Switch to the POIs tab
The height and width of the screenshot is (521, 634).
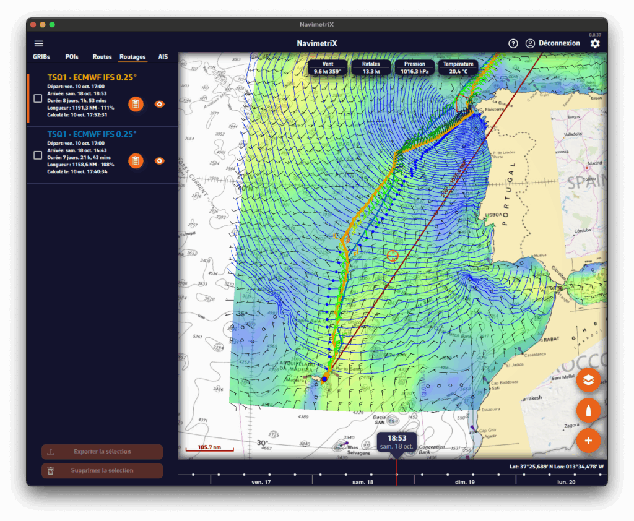click(72, 57)
